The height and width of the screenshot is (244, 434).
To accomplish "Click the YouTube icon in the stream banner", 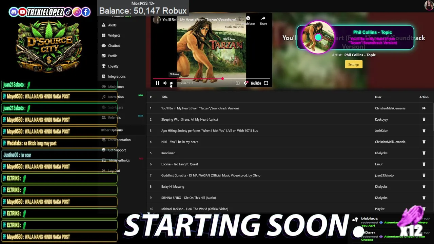I will click(x=22, y=12).
